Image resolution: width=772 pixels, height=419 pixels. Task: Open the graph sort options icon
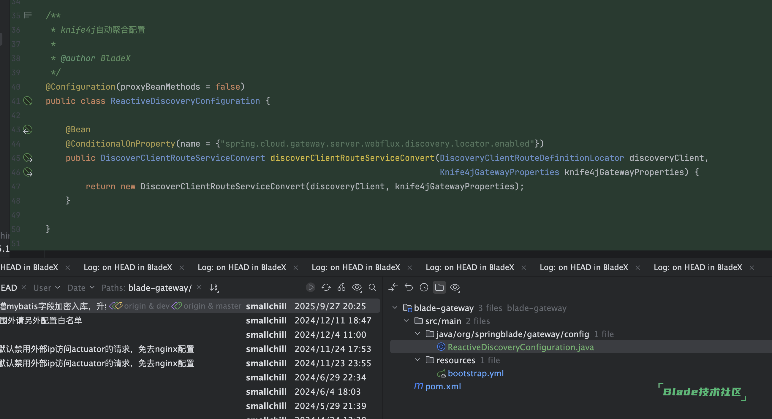click(214, 288)
